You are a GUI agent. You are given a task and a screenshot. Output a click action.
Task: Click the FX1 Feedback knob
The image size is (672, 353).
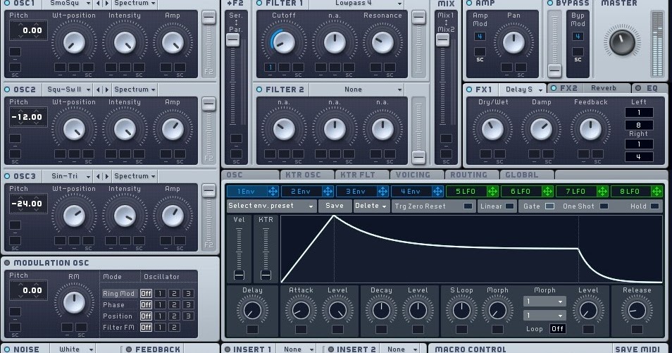tap(590, 129)
